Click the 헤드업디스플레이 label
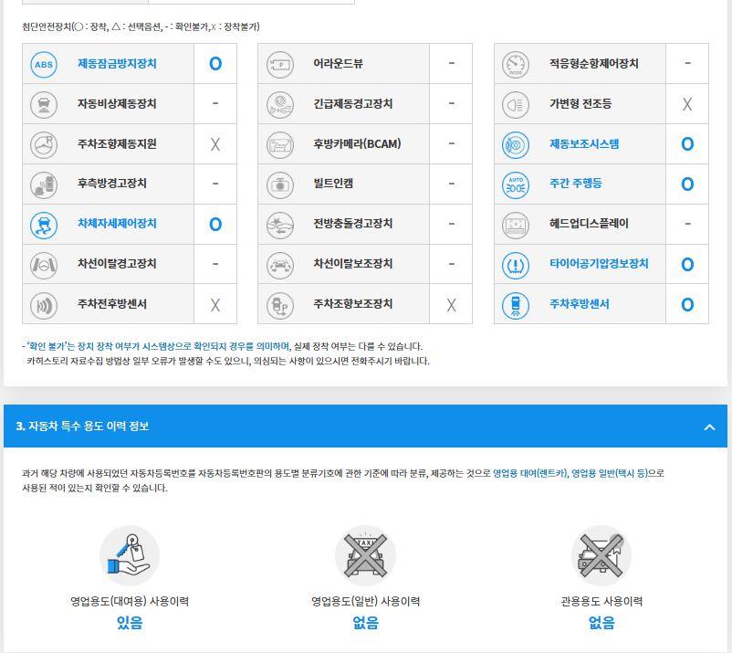This screenshot has width=732, height=653. [x=589, y=224]
